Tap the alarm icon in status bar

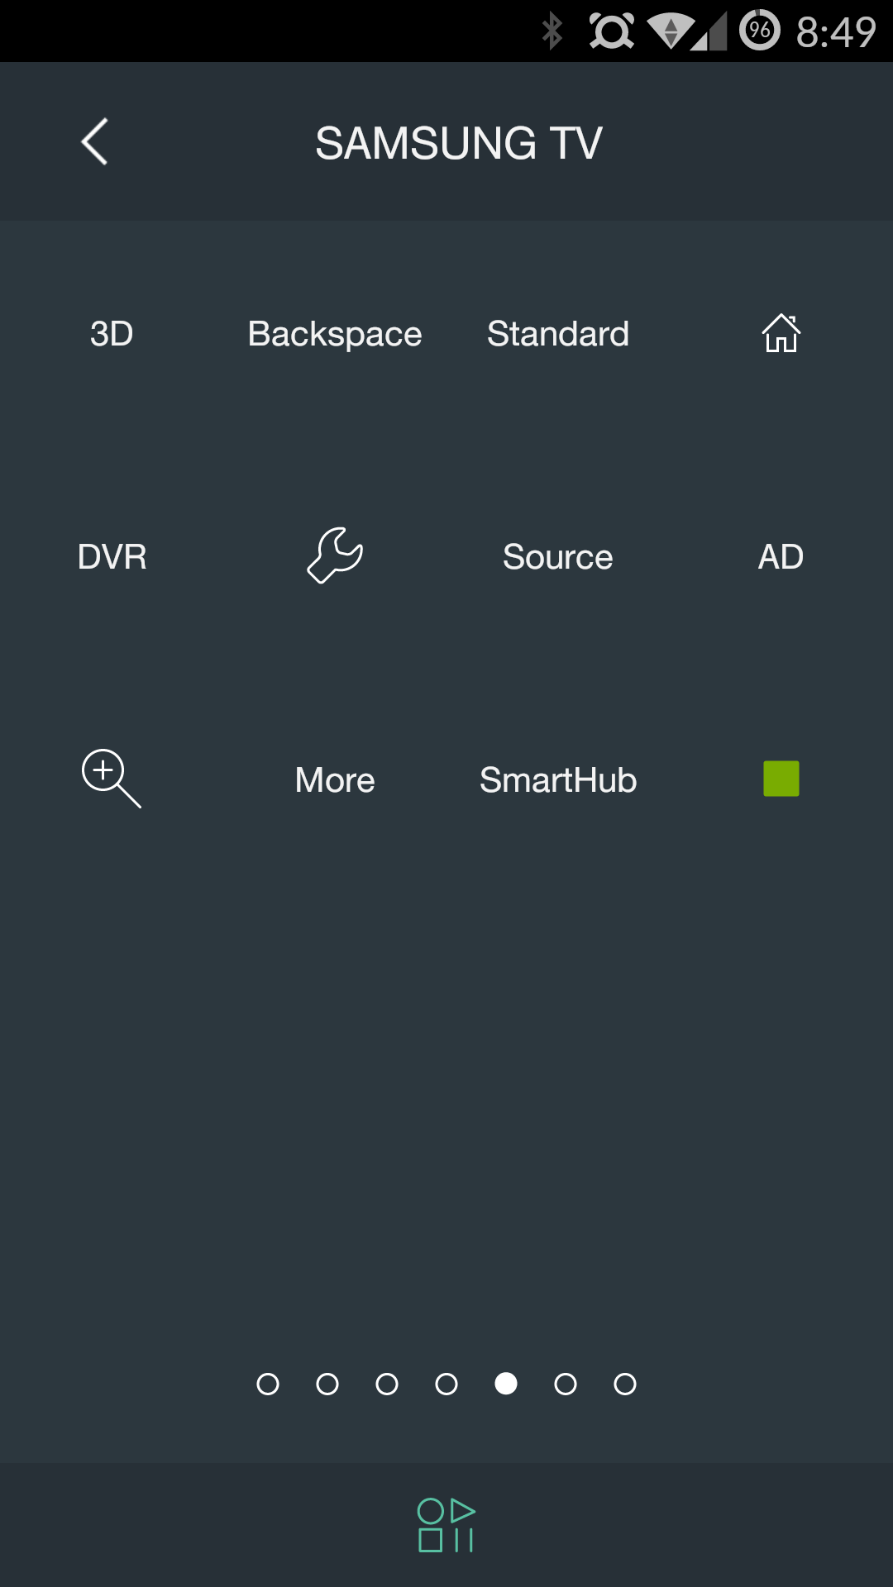tap(612, 31)
